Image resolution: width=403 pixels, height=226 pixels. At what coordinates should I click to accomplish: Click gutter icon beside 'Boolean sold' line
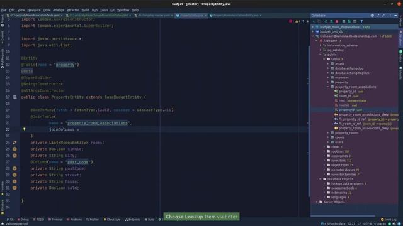(x=14, y=188)
